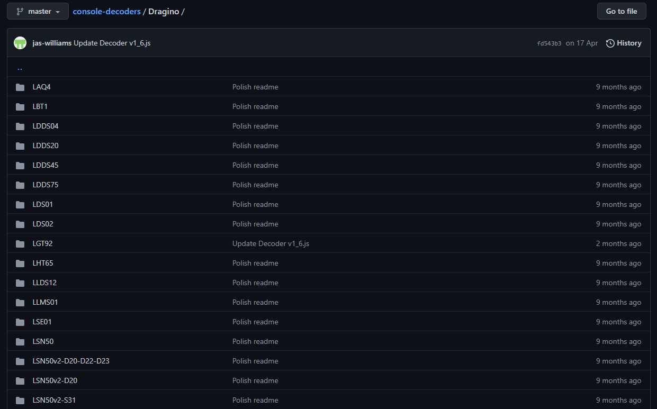The width and height of the screenshot is (657, 409).
Task: Click the git branch icon
Action: pos(20,11)
